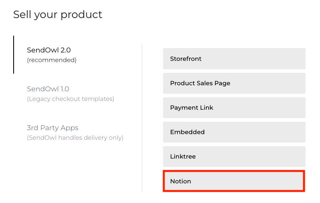This screenshot has width=320, height=203.
Task: Choose the Linktree option
Action: point(234,157)
